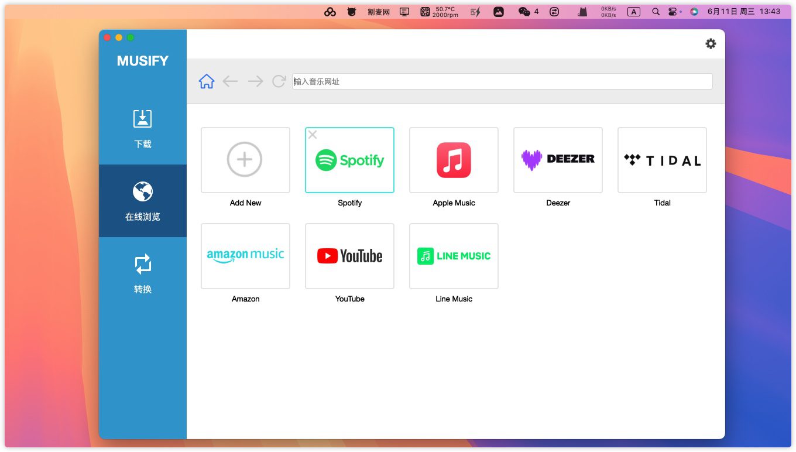Click the Add New site tile
The height and width of the screenshot is (452, 796).
245,160
